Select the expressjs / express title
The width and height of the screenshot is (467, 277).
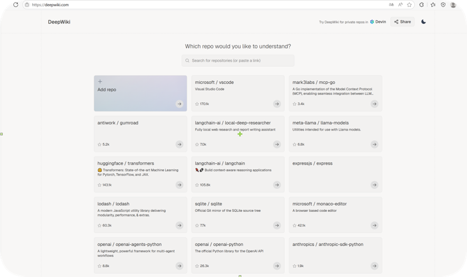312,163
